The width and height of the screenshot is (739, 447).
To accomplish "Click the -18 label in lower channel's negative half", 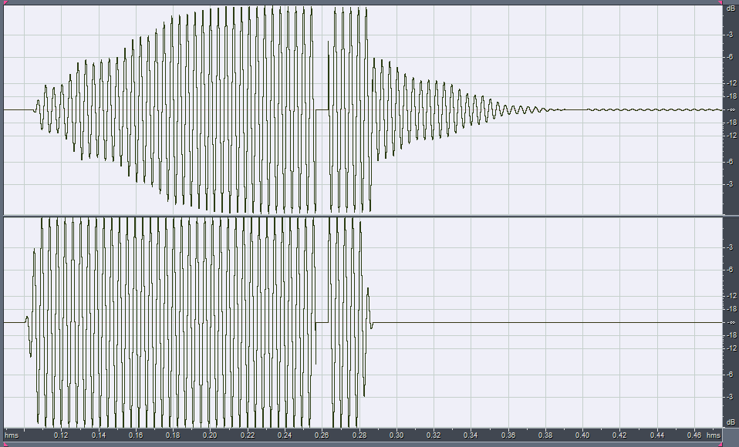I will [731, 335].
